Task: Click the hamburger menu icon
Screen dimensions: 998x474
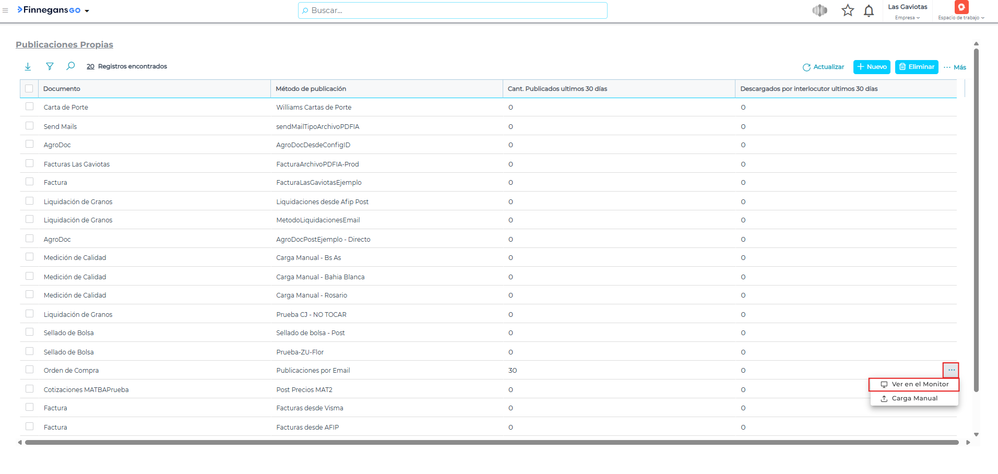Action: (x=5, y=10)
